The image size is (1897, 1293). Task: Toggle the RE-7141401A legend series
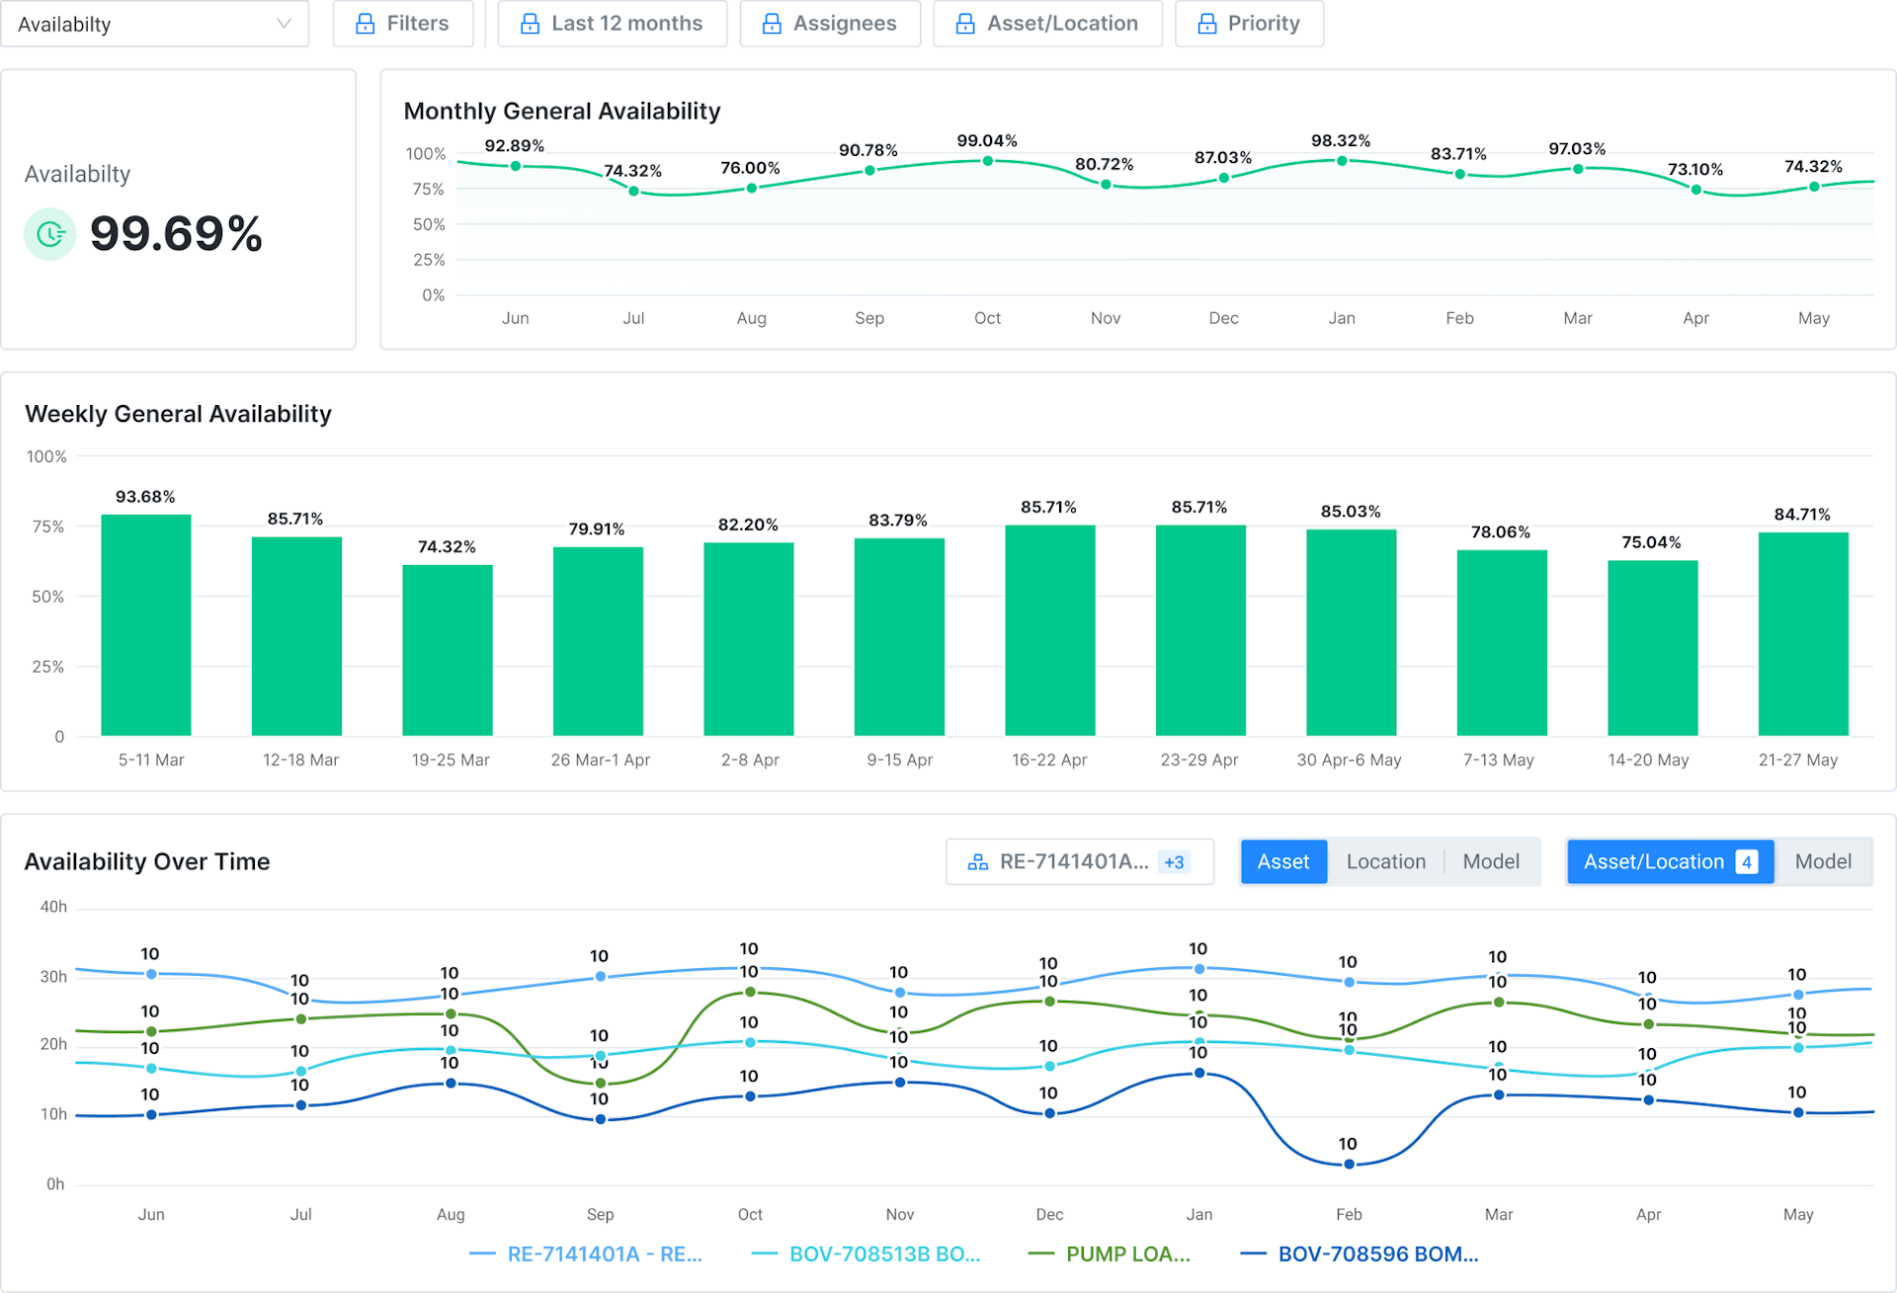[604, 1253]
